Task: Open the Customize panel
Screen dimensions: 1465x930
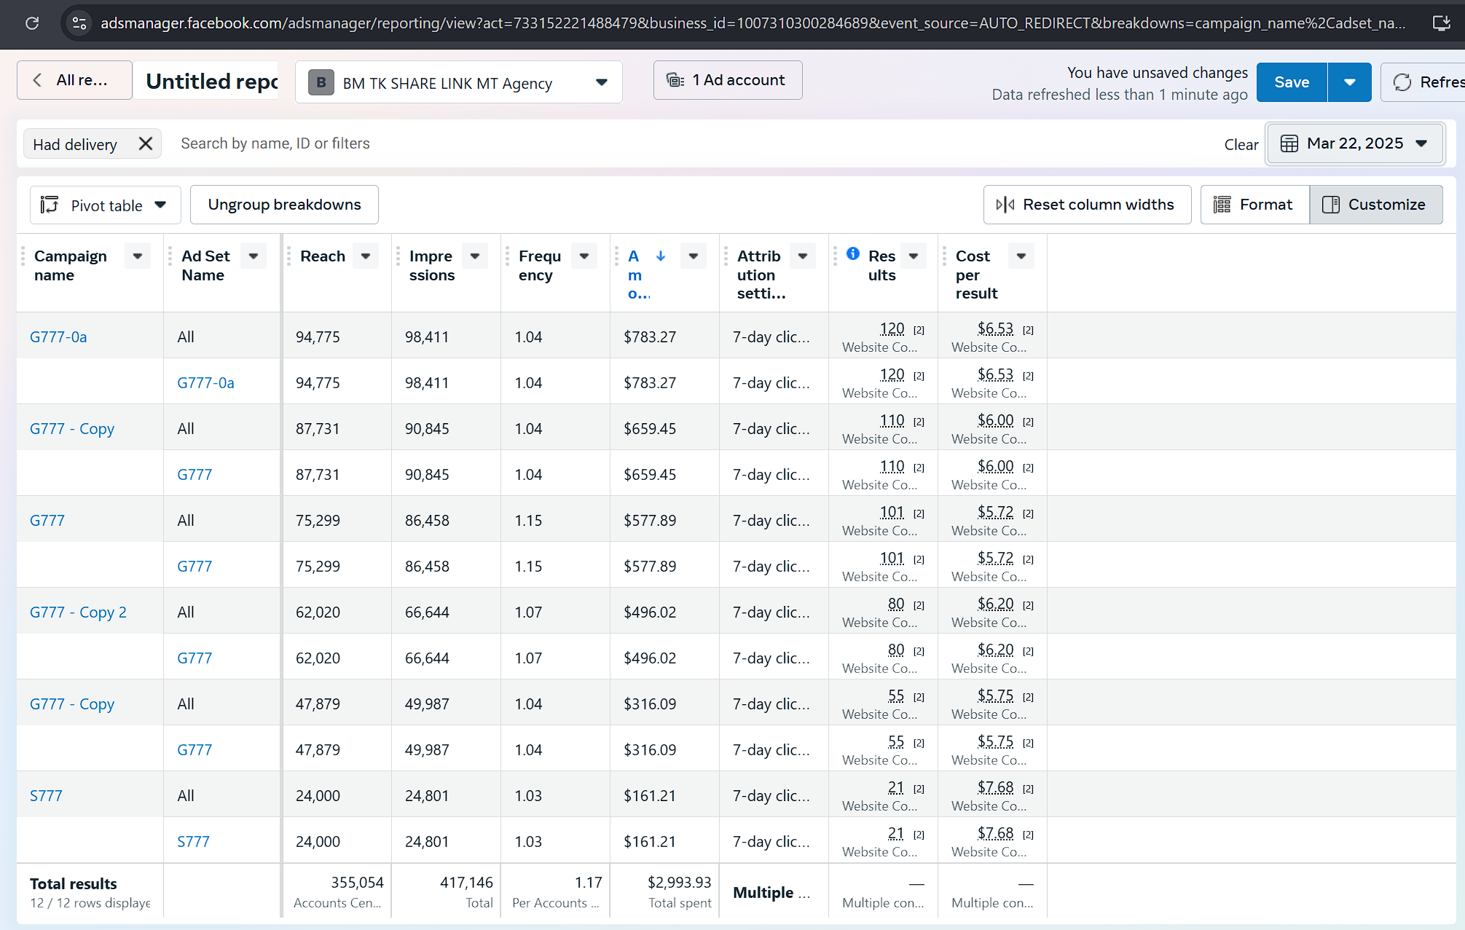Action: [1375, 205]
